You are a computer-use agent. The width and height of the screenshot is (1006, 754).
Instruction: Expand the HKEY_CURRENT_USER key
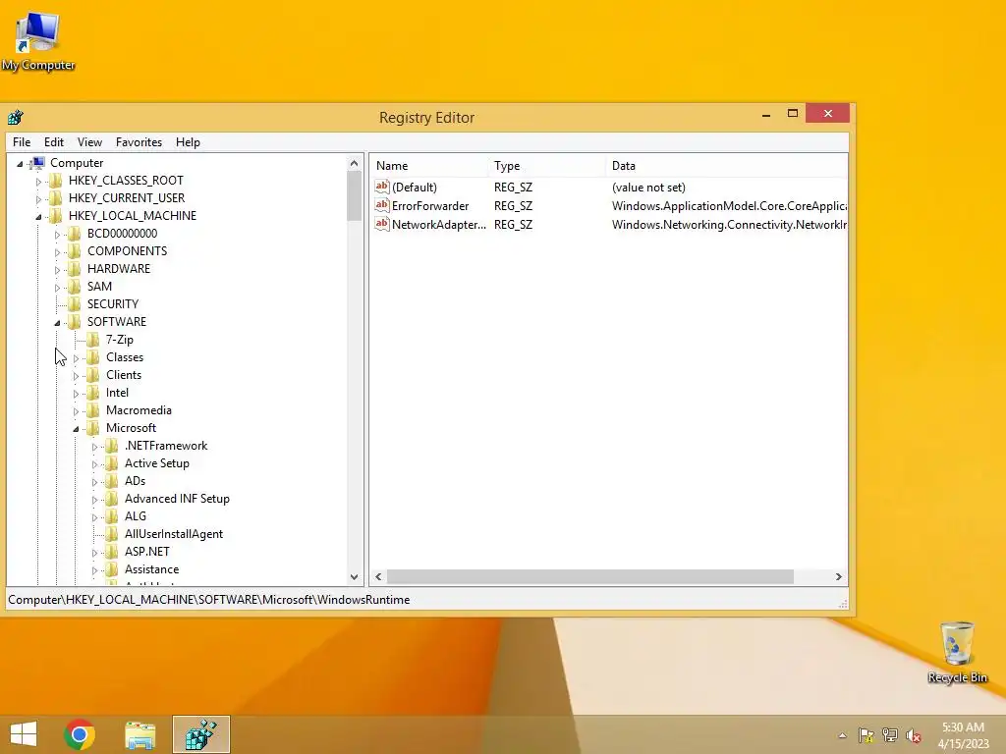[38, 199]
